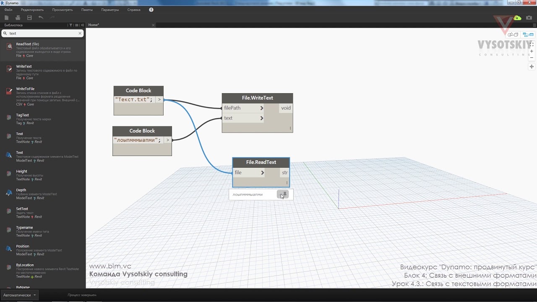This screenshot has width=537, height=302.
Task: Open the Автоматически run mode dropdown
Action: click(x=19, y=295)
